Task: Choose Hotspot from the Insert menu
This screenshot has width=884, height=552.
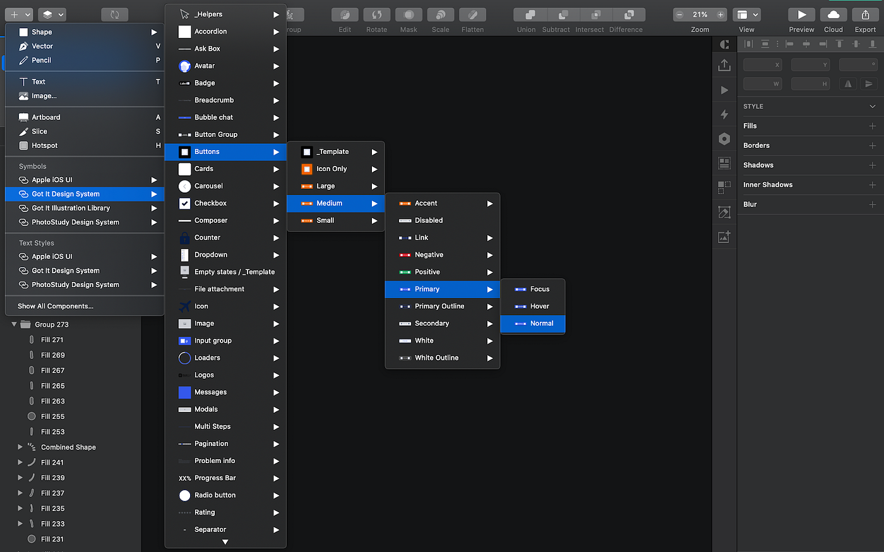Action: pos(85,146)
